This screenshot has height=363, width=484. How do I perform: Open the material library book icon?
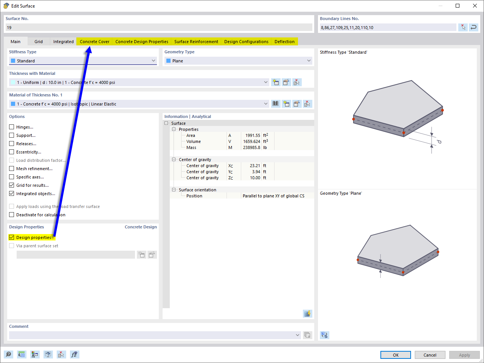pyautogui.click(x=276, y=104)
